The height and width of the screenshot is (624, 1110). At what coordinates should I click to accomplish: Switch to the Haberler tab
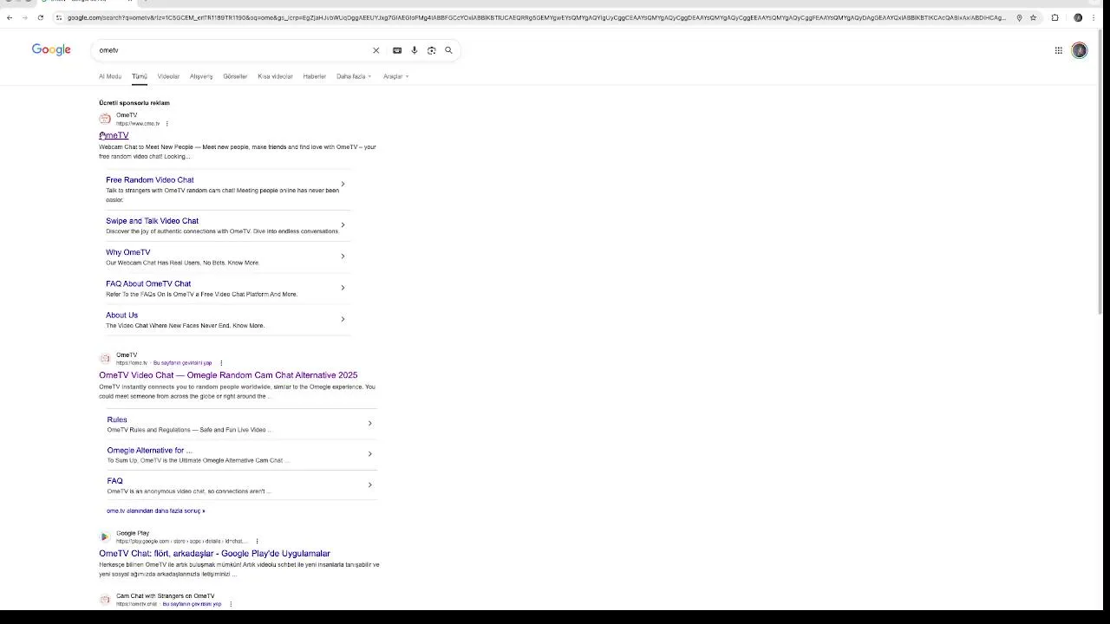315,76
